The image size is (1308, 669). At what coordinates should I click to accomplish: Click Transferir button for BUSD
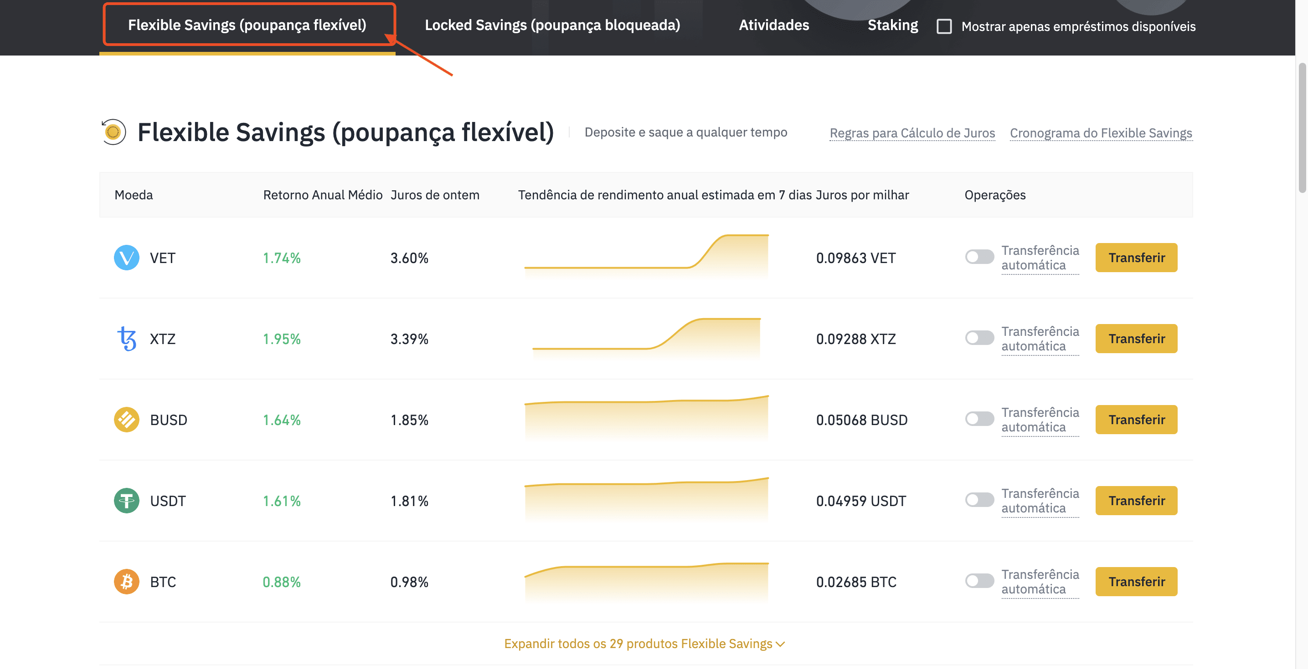[x=1136, y=420]
